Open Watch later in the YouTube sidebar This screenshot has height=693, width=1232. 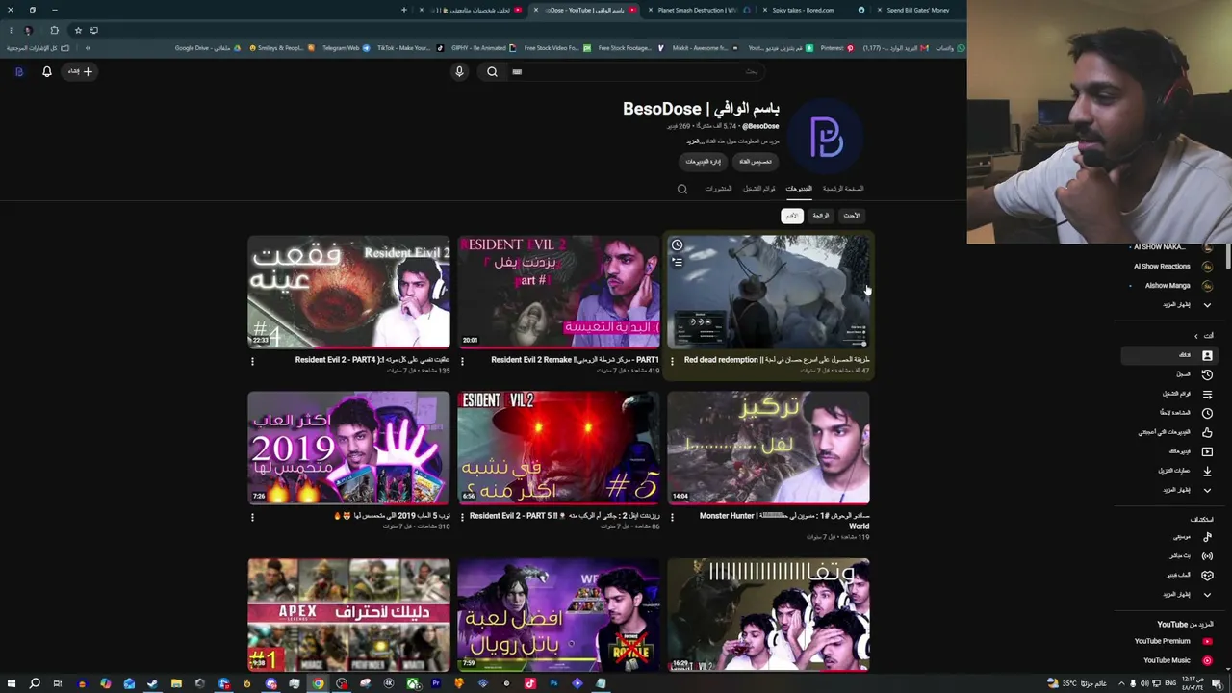coord(1170,413)
